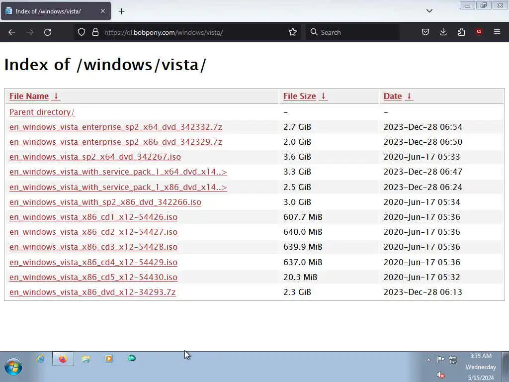The width and height of the screenshot is (509, 382).
Task: Go back to the previous page
Action: [12, 32]
